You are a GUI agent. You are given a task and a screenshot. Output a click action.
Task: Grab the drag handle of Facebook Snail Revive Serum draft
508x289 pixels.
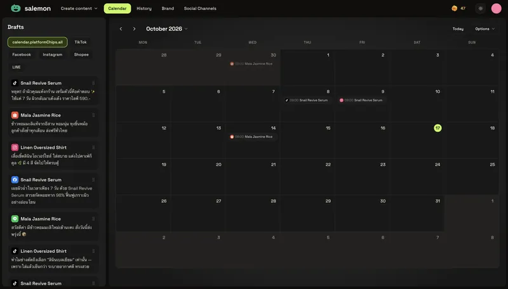coord(93,180)
